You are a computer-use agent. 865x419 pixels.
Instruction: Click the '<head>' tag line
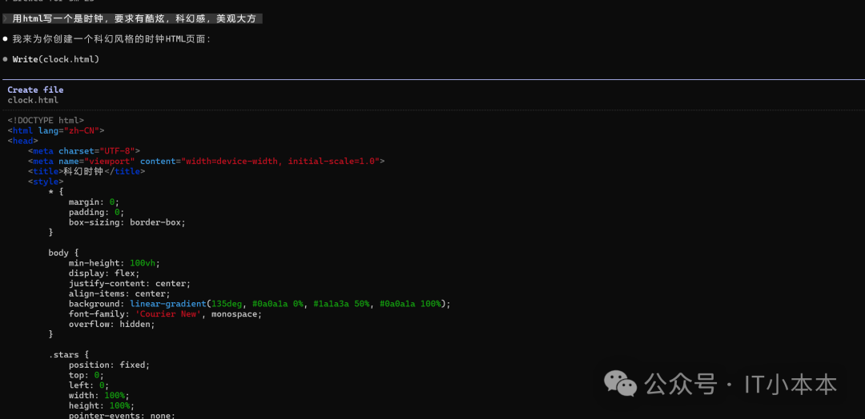tap(22, 141)
